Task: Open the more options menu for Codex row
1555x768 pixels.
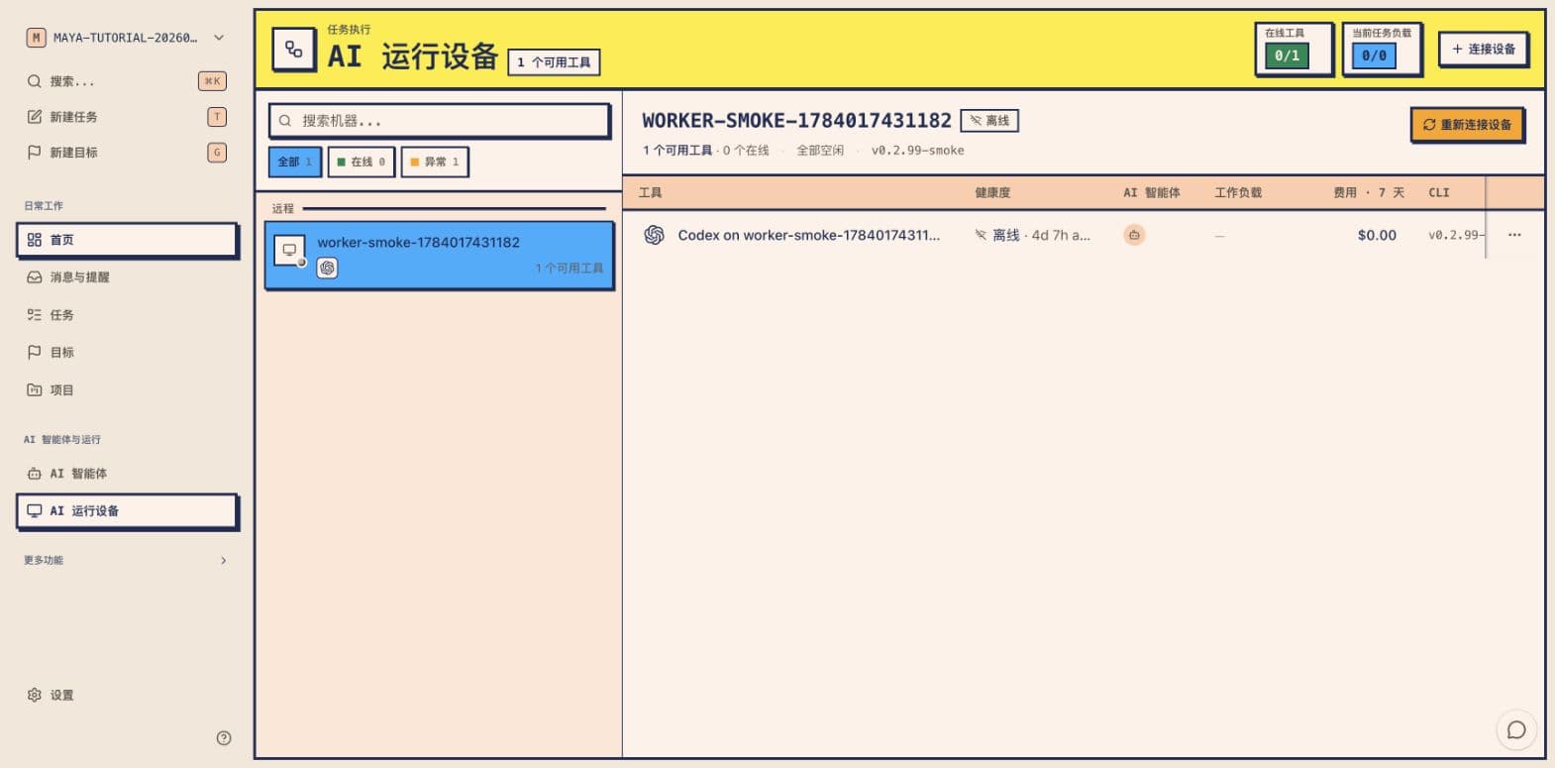Action: pos(1514,235)
